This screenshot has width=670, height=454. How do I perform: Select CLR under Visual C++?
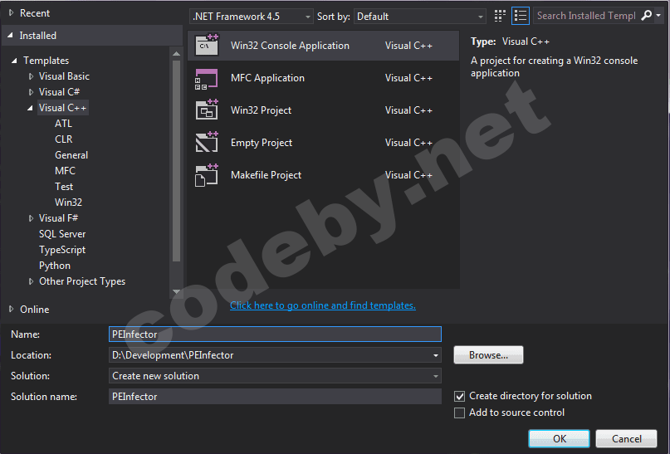pyautogui.click(x=63, y=139)
